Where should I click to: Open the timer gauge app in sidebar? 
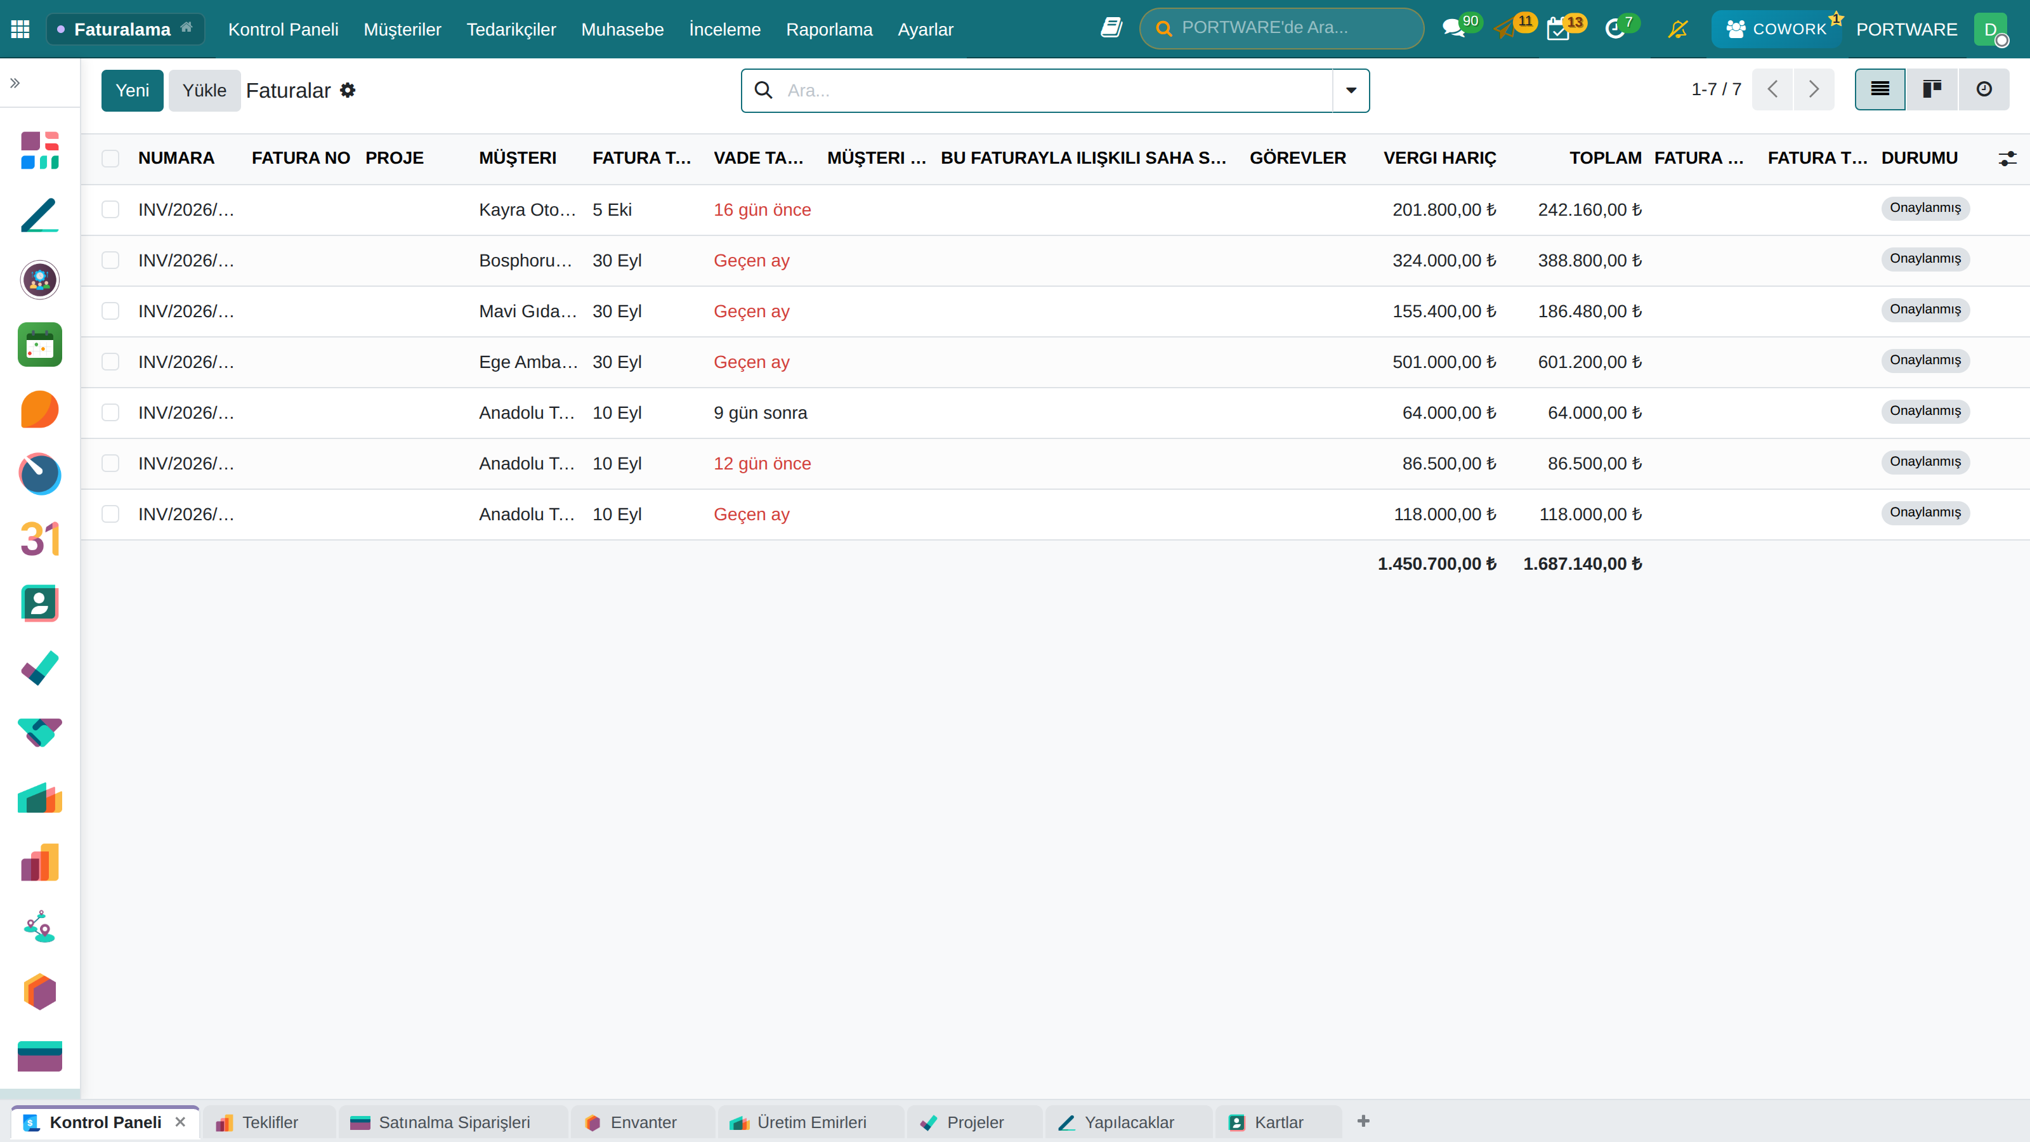(40, 474)
